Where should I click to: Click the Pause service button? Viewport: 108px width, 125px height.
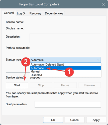coord(65,85)
